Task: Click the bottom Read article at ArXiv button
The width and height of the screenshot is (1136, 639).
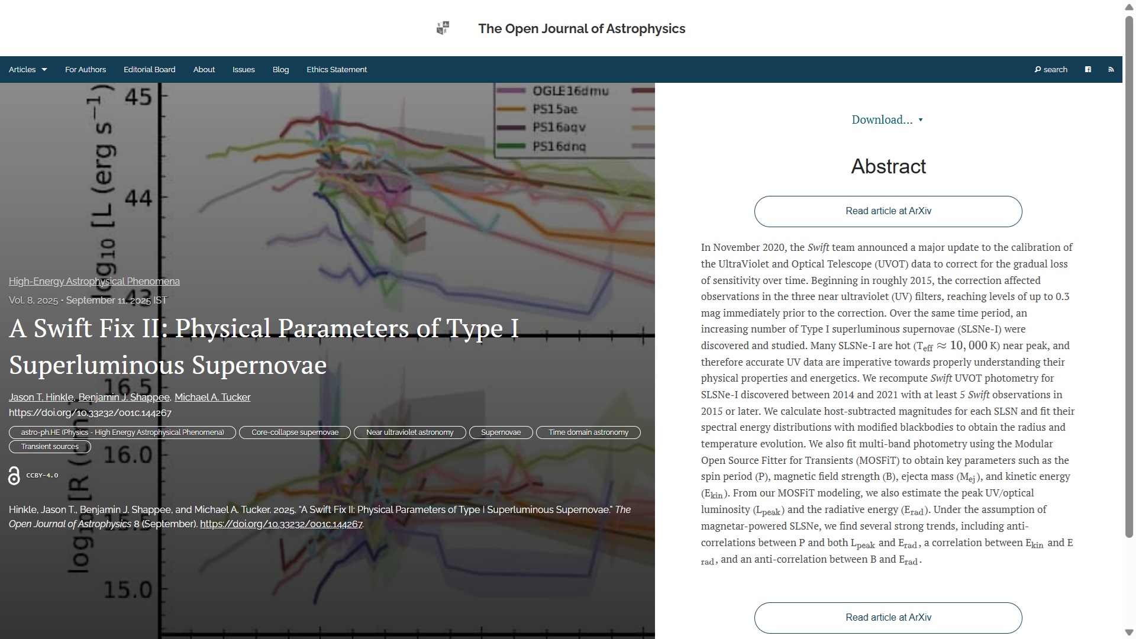Action: pyautogui.click(x=887, y=618)
